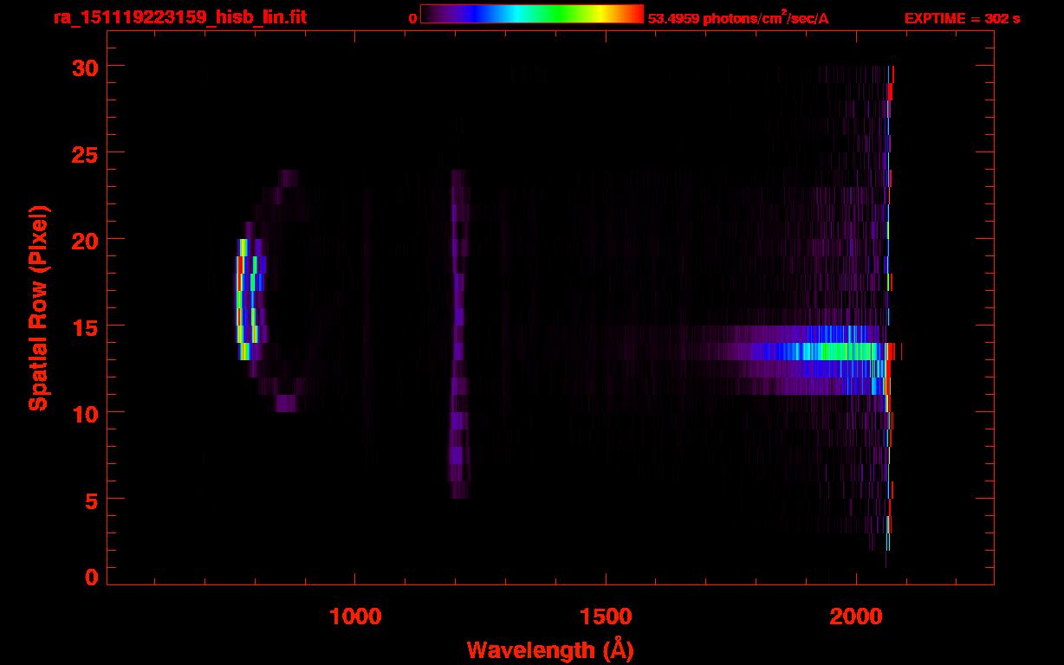Image resolution: width=1064 pixels, height=665 pixels.
Task: Click the x-axis tick label 1500
Action: (x=606, y=617)
